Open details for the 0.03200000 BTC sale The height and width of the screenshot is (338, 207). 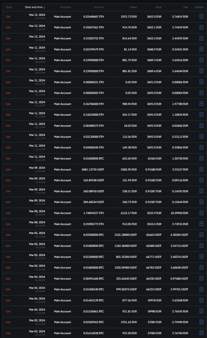coord(201,235)
